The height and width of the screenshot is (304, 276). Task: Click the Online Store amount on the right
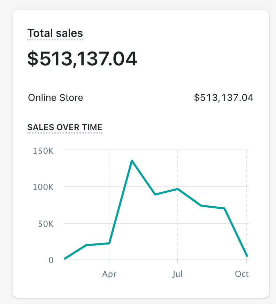tap(223, 98)
